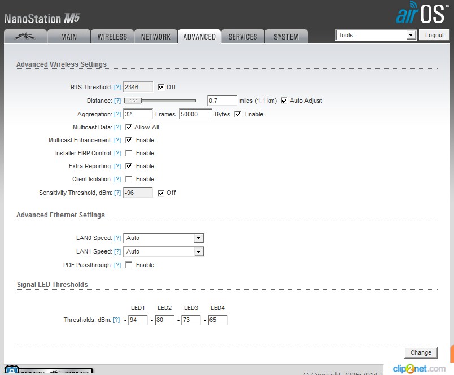
Task: Click the Advanced Ethernet Settings heading
Action: pos(60,215)
